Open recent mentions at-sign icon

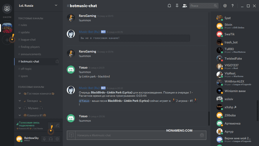coord(225,6)
